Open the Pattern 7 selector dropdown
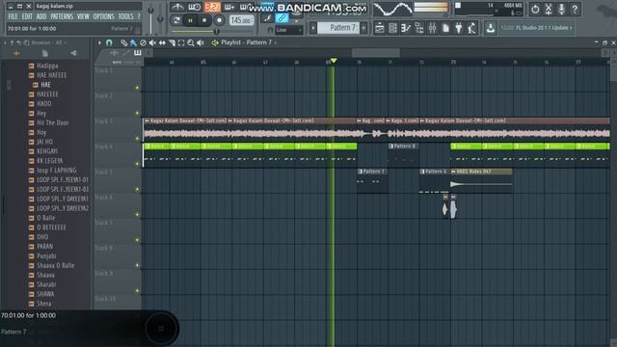Image resolution: width=617 pixels, height=347 pixels. 338,28
